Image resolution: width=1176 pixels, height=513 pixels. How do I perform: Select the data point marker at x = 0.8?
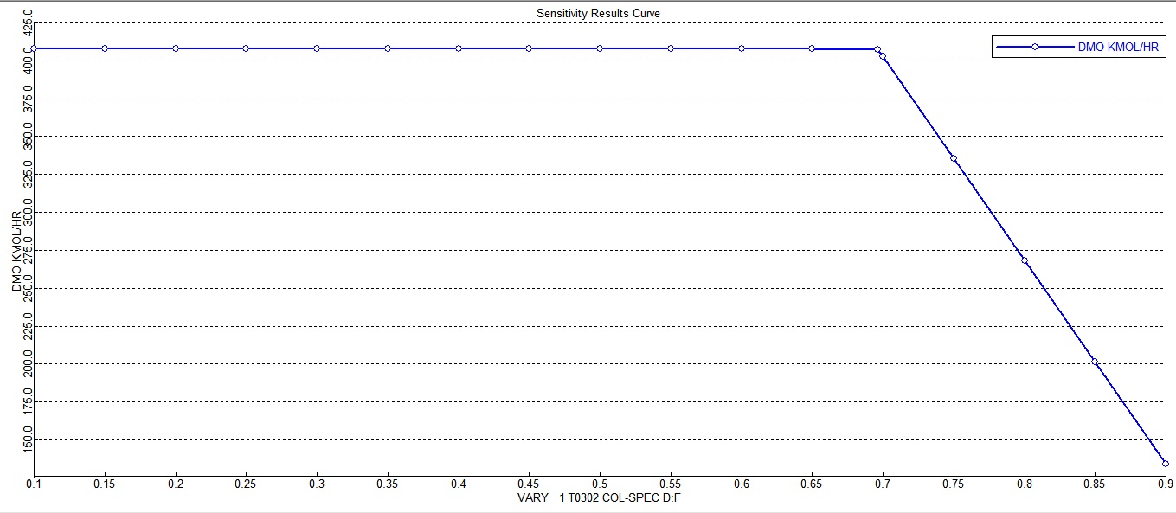click(x=1025, y=260)
